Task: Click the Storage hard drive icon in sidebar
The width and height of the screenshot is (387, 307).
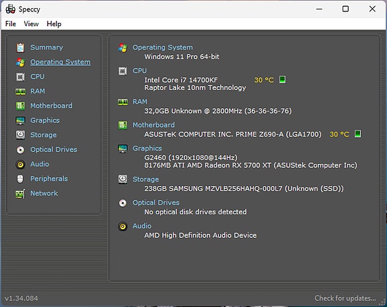Action: (20, 135)
